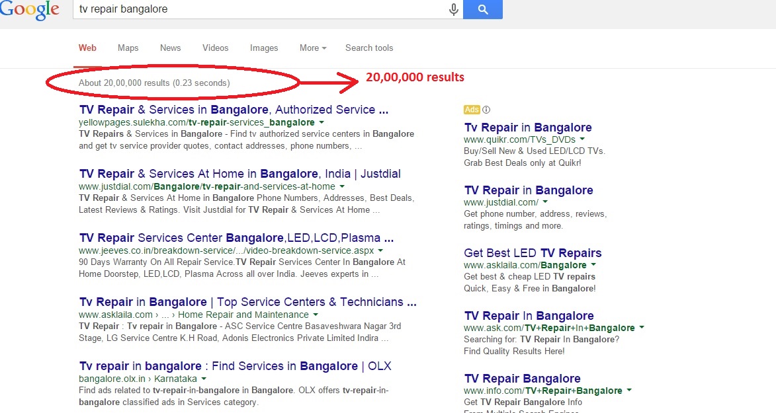Open the OLX Find Services in Bangalore result

(235, 367)
